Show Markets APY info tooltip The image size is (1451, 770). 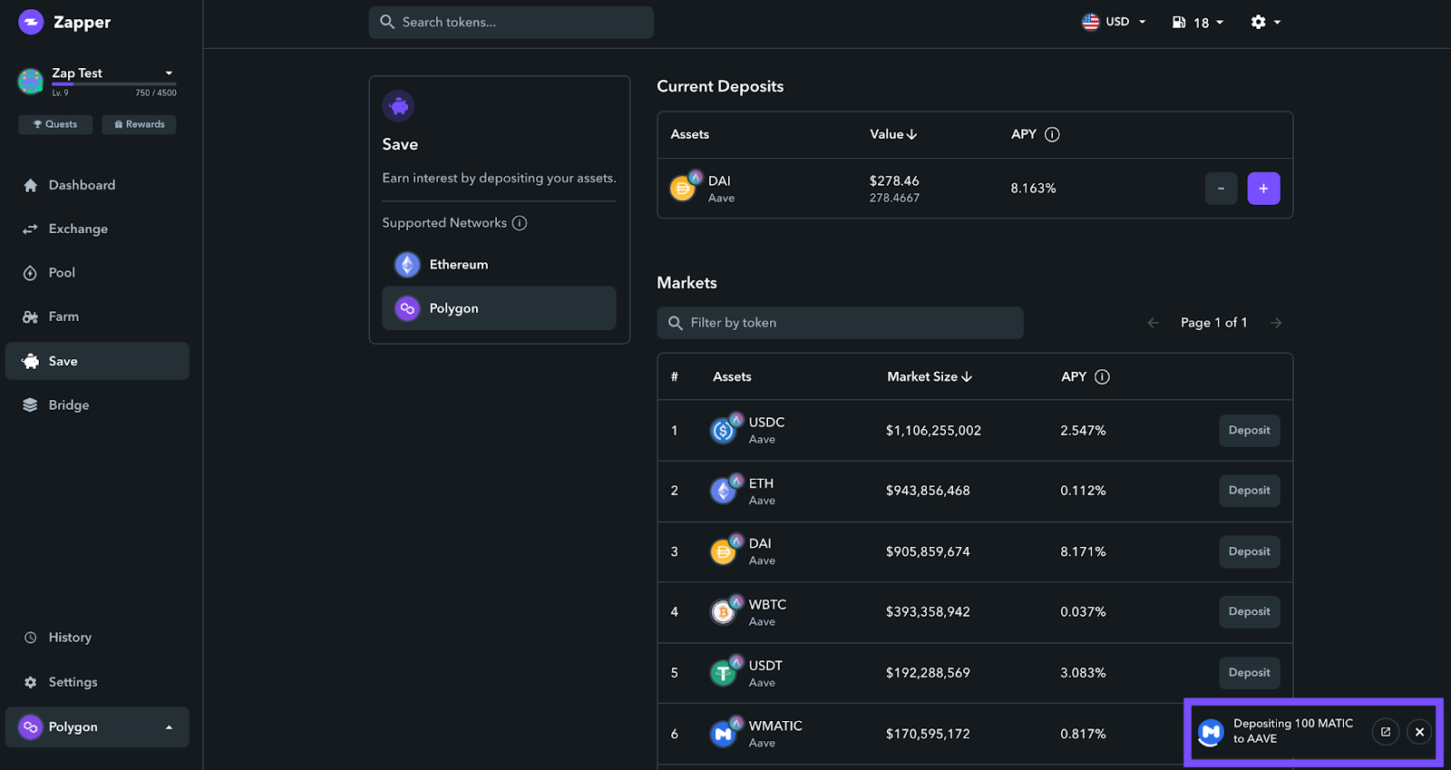1102,376
